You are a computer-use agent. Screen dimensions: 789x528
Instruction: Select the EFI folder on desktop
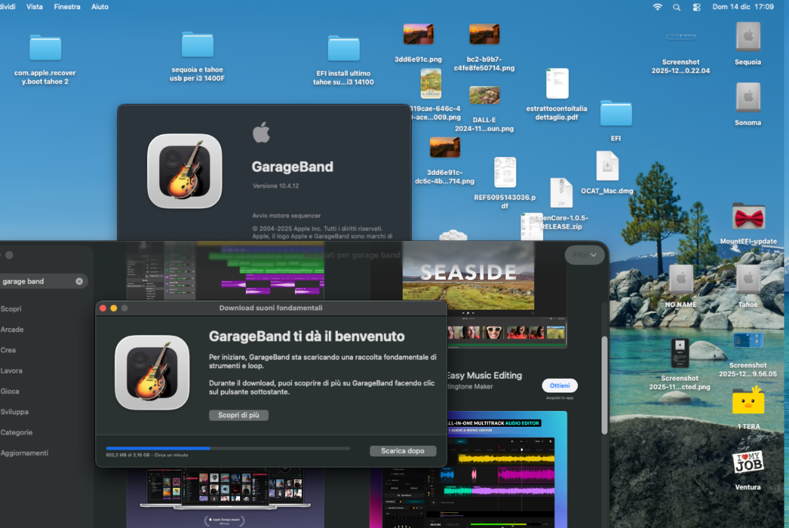point(615,114)
